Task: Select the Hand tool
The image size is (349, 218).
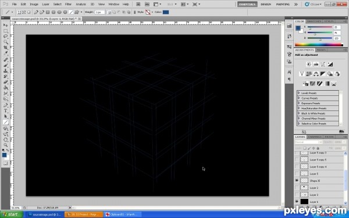Action: [x=5, y=140]
